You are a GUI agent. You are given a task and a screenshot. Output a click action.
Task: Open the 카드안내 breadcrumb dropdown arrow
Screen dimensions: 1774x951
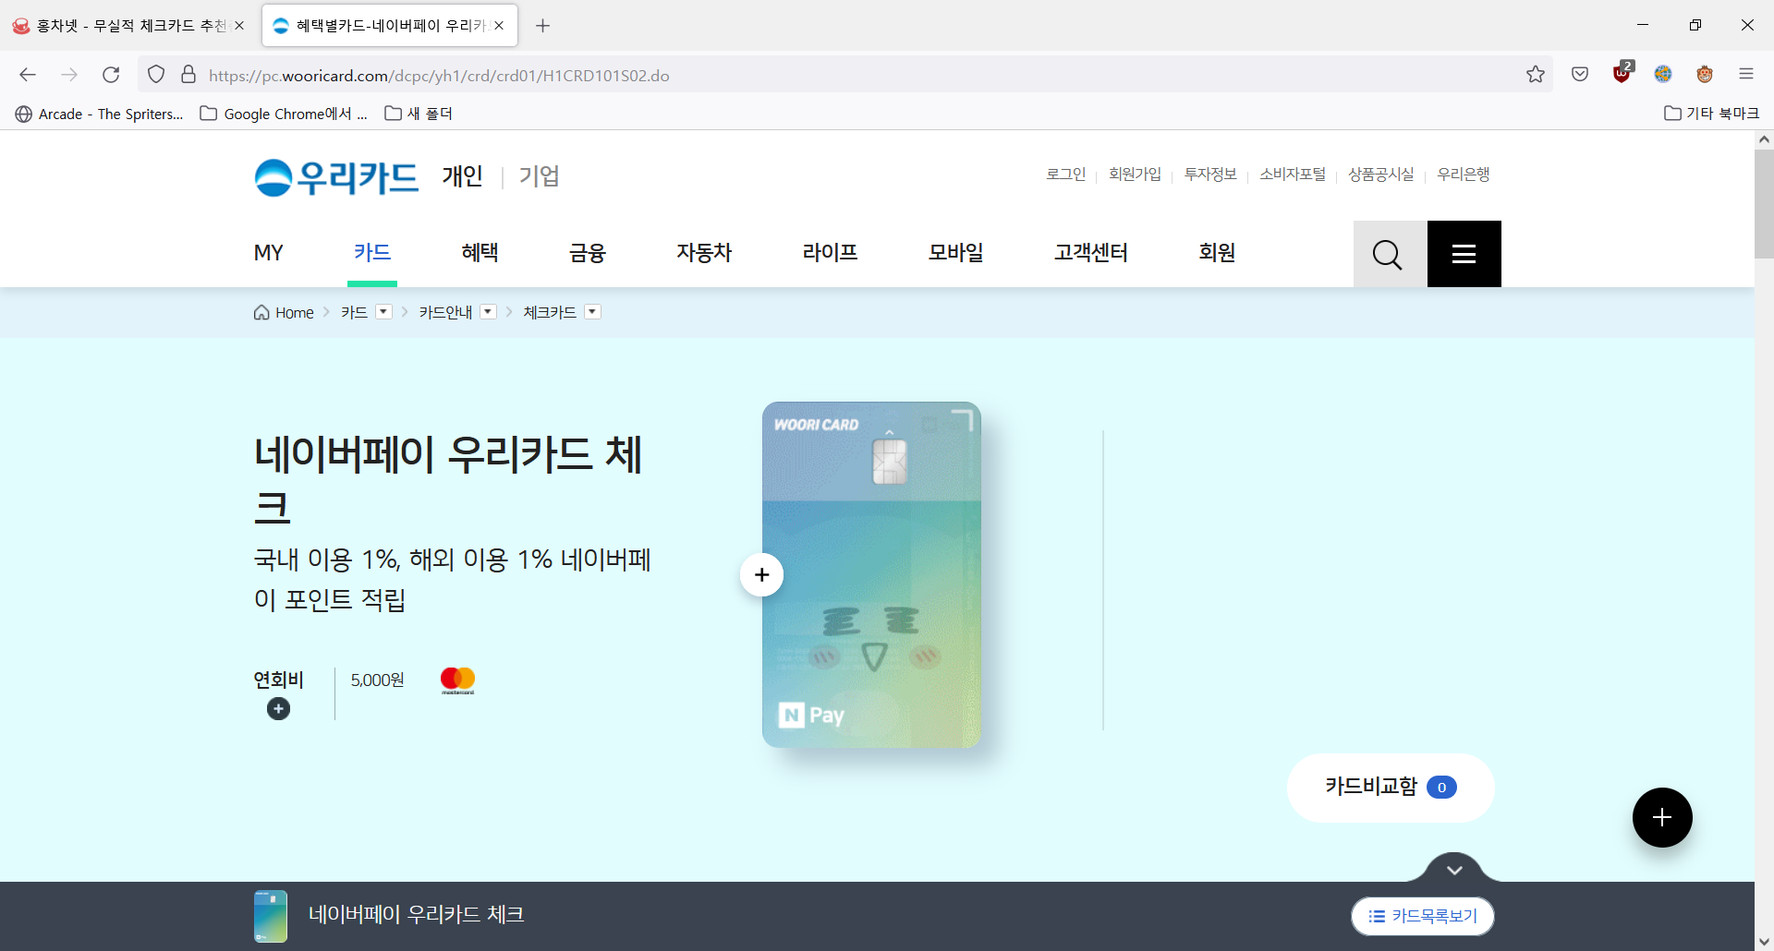pyautogui.click(x=488, y=312)
